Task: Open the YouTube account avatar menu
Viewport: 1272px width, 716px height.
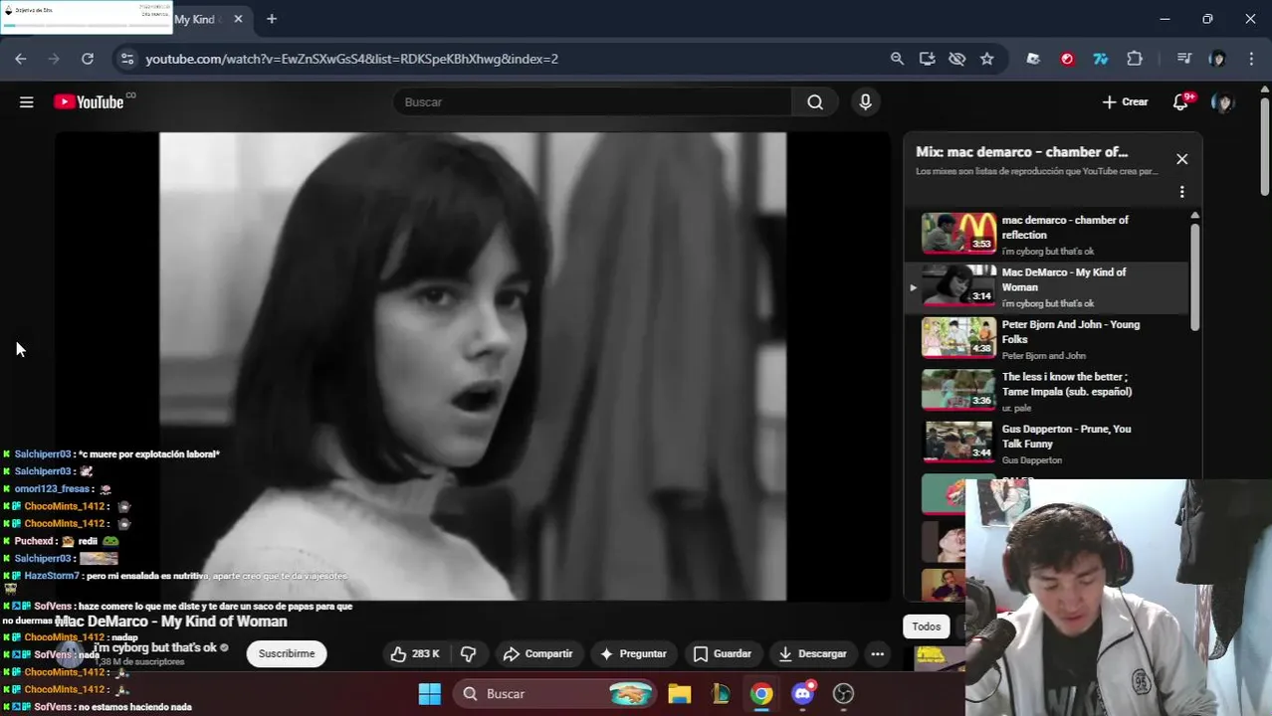Action: [x=1222, y=101]
